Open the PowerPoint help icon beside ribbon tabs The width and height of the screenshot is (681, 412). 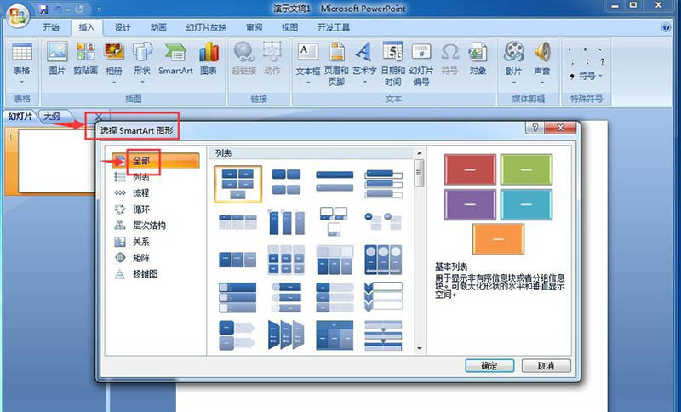(x=666, y=27)
